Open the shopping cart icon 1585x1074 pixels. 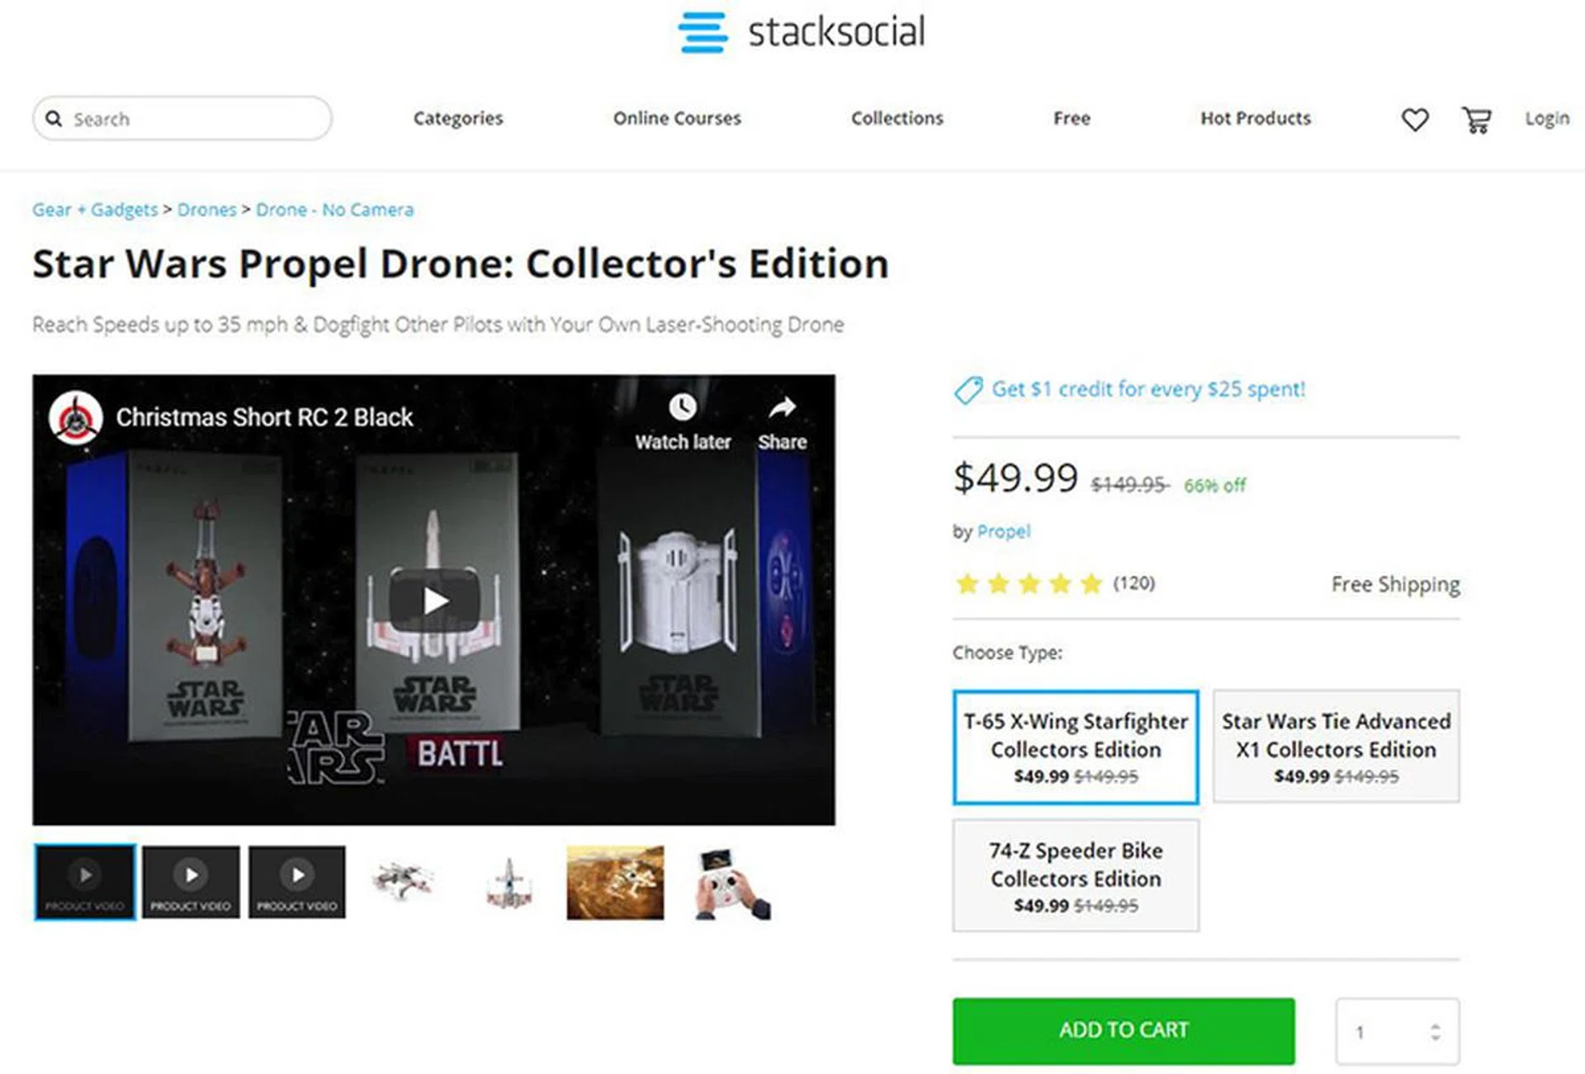click(x=1476, y=120)
